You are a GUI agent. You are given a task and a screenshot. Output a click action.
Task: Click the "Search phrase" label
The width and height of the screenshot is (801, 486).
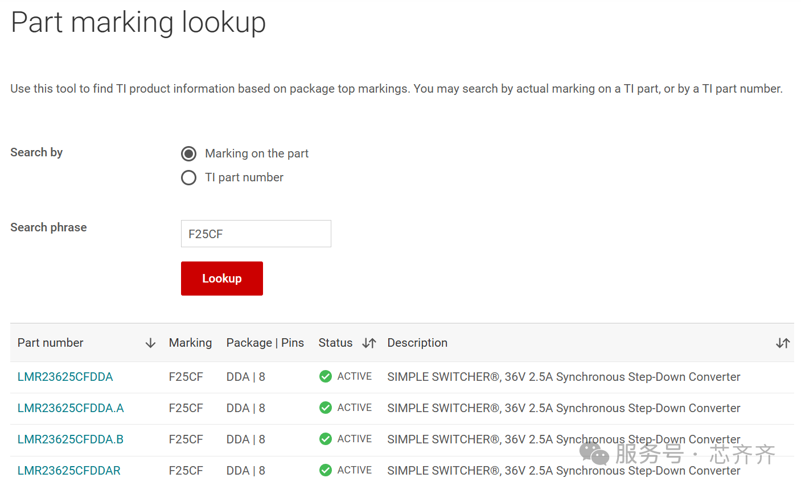click(48, 227)
